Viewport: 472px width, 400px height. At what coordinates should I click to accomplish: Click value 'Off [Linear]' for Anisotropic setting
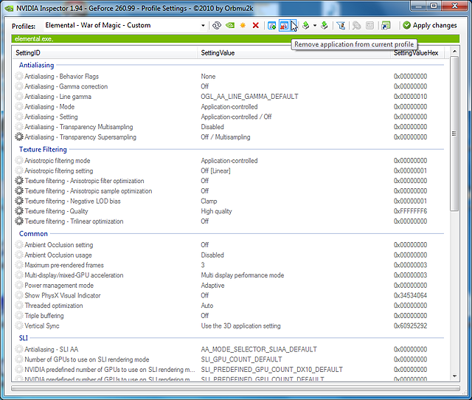215,170
